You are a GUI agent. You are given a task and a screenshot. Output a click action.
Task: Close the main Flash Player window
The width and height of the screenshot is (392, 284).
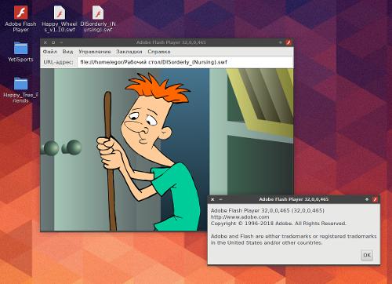click(45, 42)
